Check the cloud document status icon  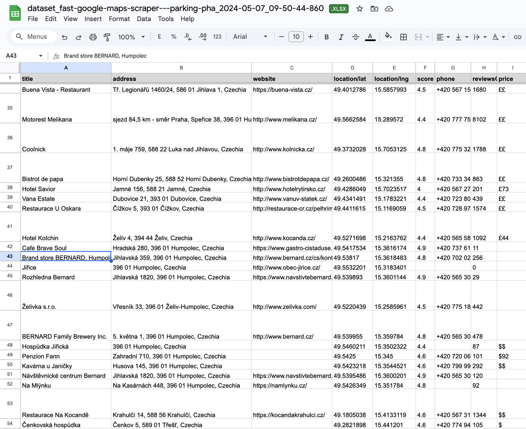pos(388,9)
